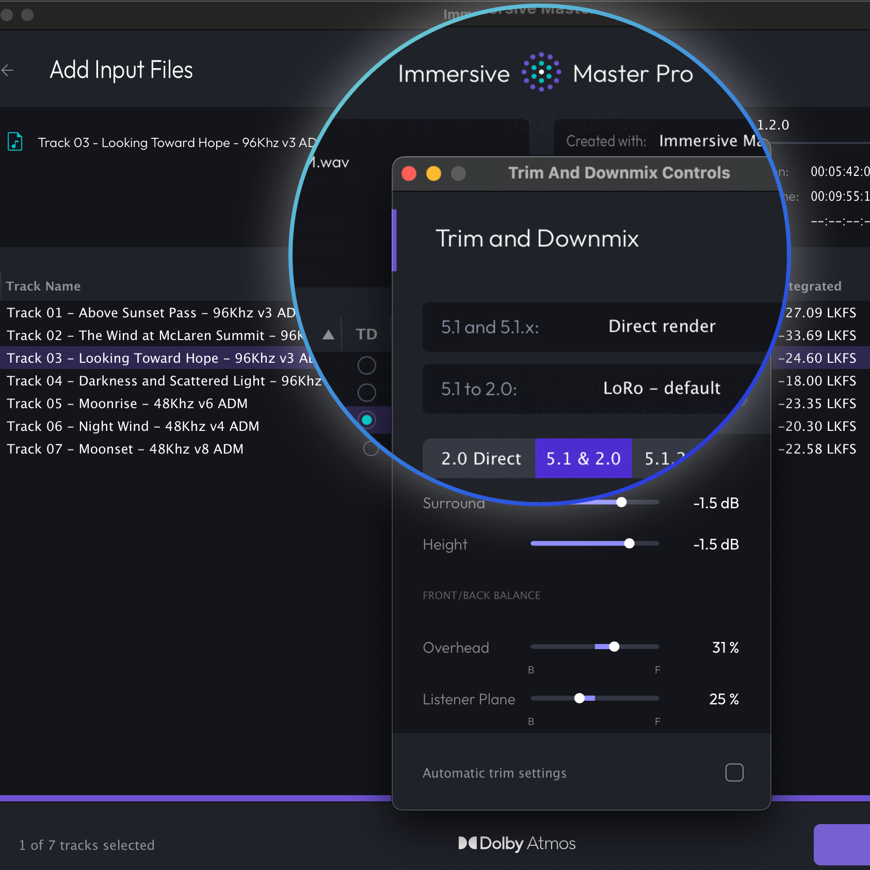Screen dimensions: 870x870
Task: Click the -22.58 LKFS loudness value
Action: tap(817, 449)
